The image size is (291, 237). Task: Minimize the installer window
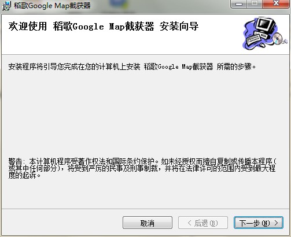click(239, 4)
